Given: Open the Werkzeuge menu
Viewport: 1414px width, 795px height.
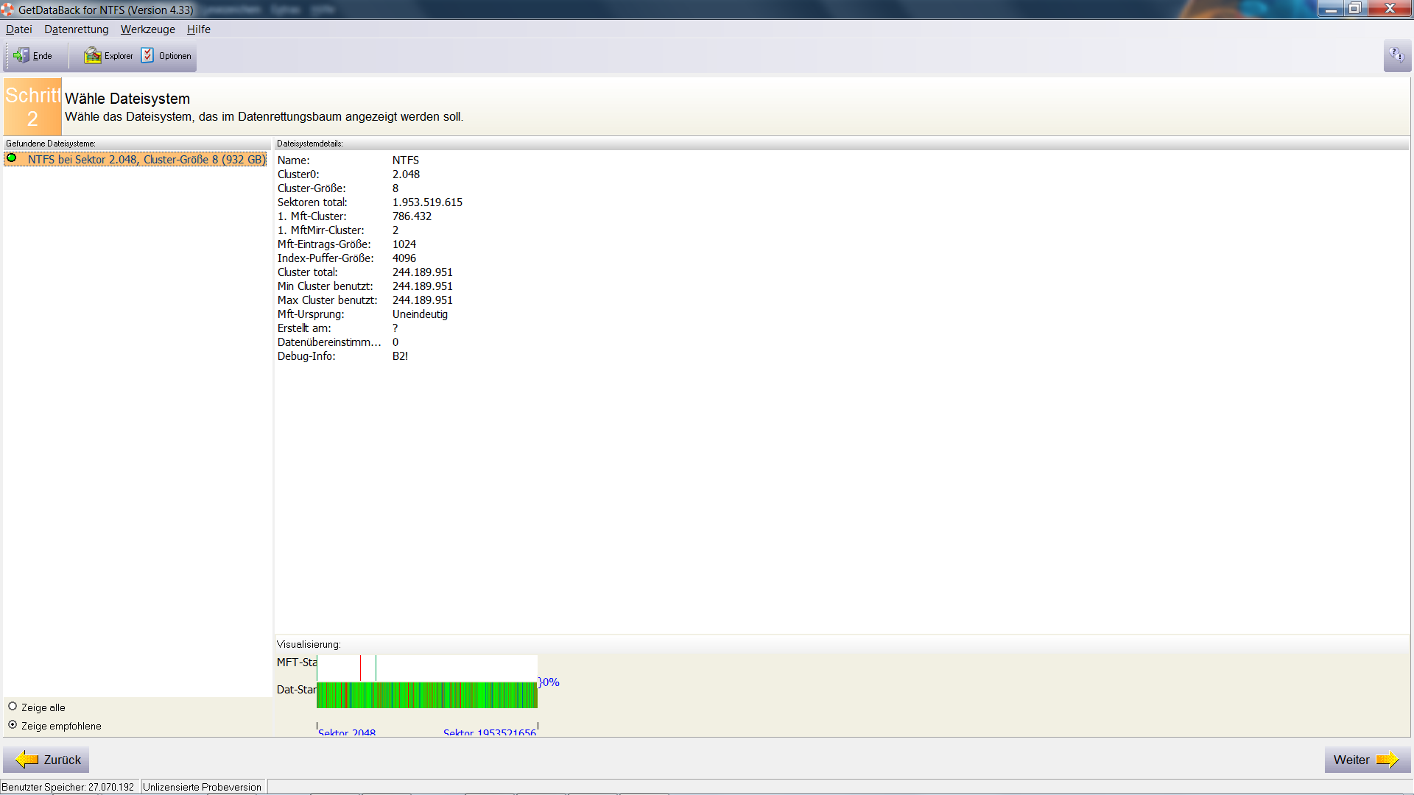Looking at the screenshot, I should [148, 29].
